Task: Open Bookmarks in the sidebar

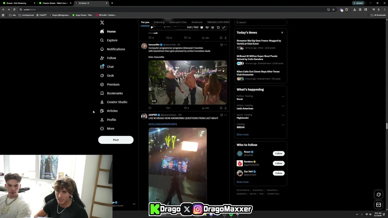Action: tap(111, 93)
